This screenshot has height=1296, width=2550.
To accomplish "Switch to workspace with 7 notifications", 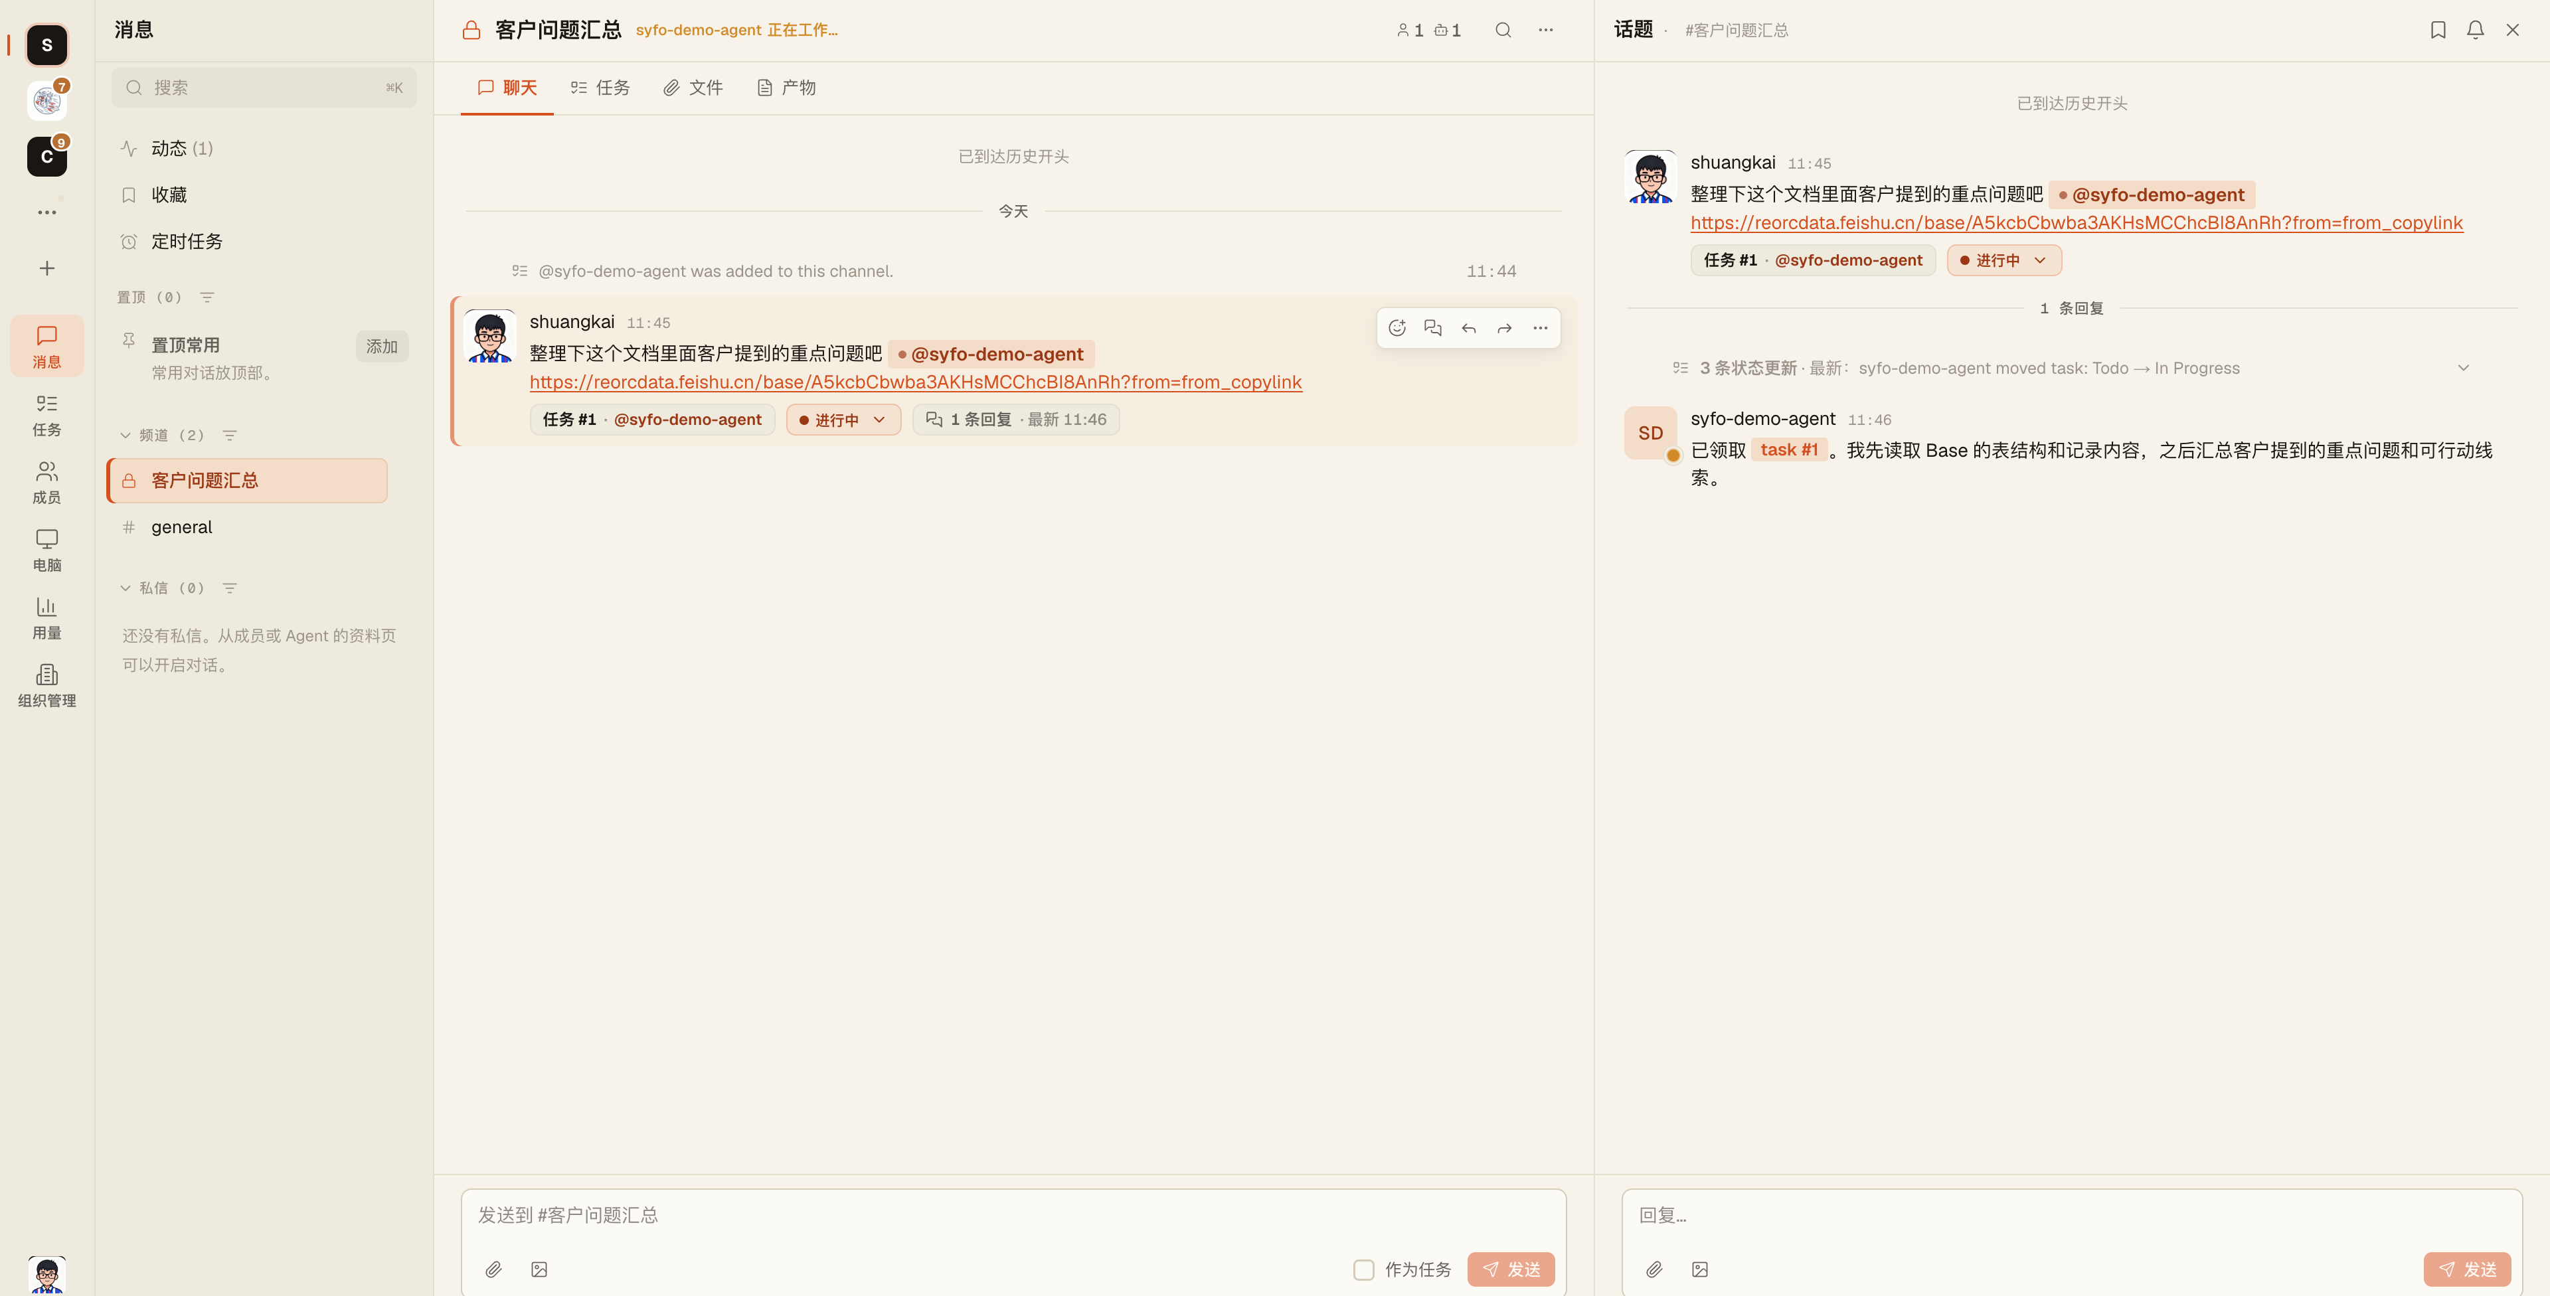I will coord(46,100).
